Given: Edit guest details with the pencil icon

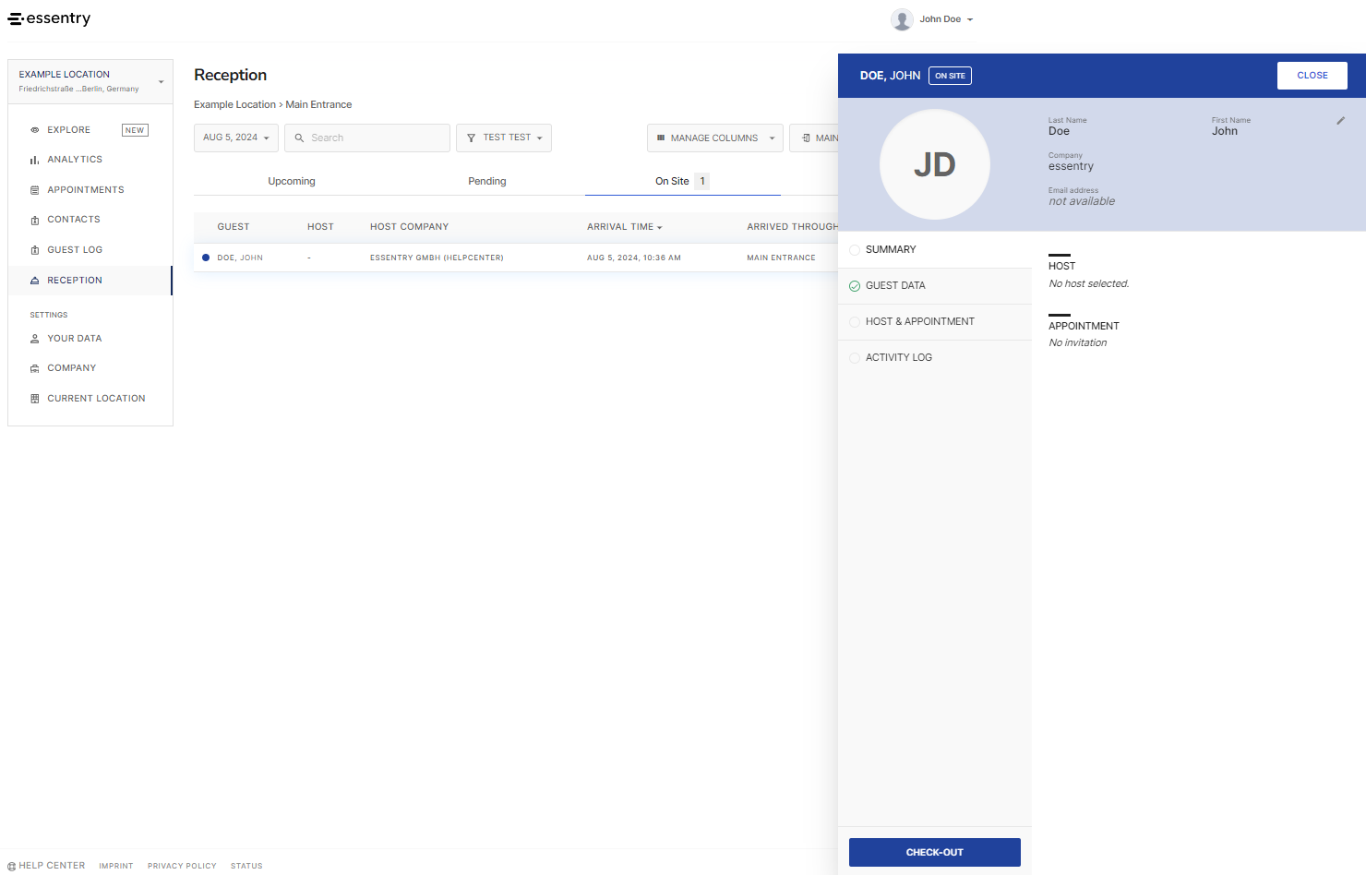Looking at the screenshot, I should (x=1341, y=121).
